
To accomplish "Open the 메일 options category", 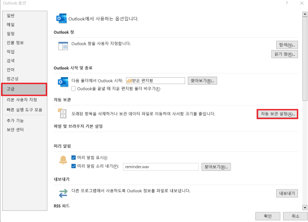I will [24, 24].
